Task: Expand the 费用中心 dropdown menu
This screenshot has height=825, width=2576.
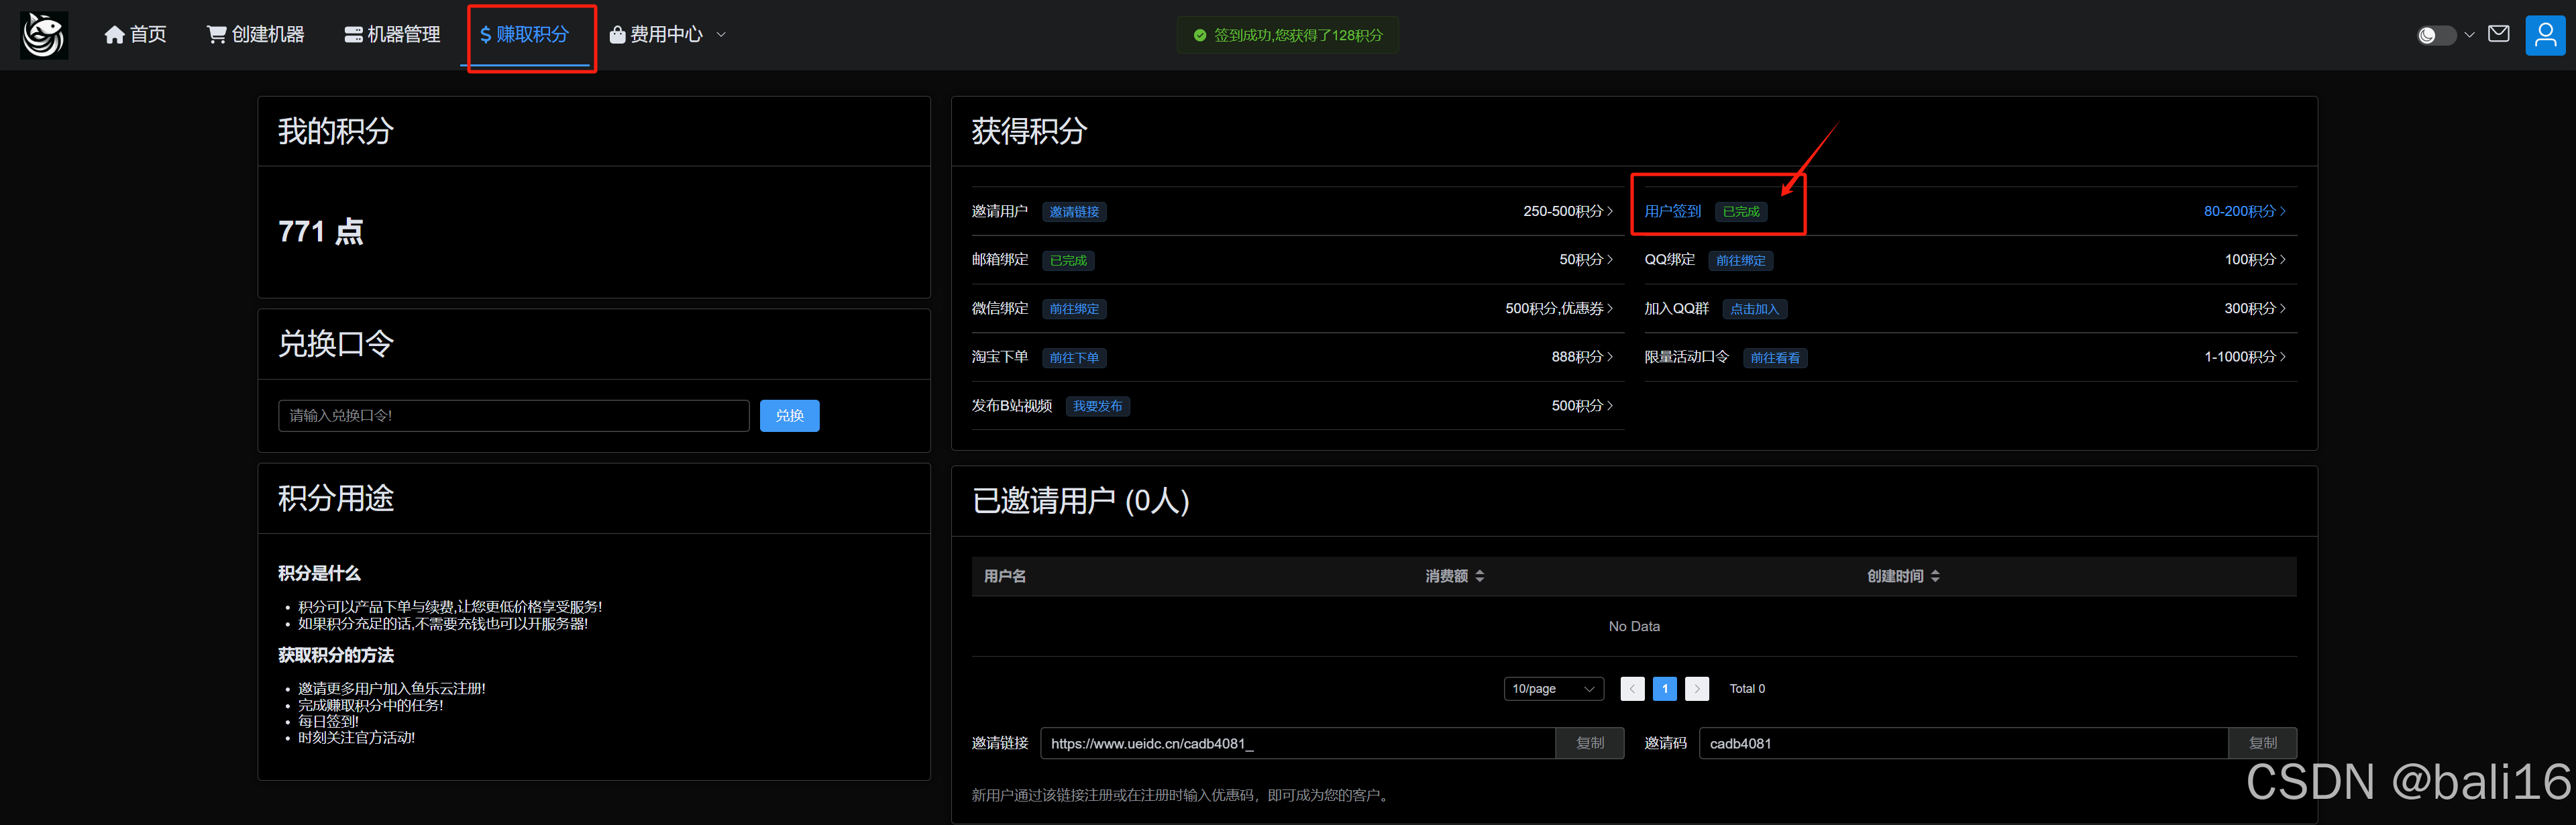Action: point(667,35)
